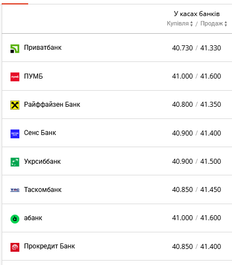The width and height of the screenshot is (232, 265).
Task: Select the Сенс Банк name
Action: click(40, 133)
